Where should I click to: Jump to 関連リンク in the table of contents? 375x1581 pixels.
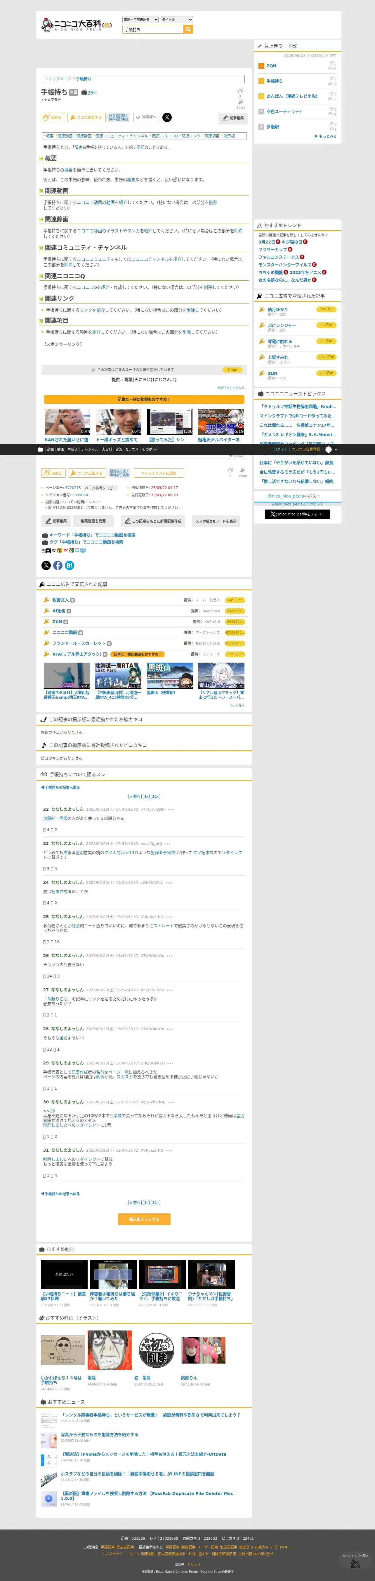(x=191, y=136)
